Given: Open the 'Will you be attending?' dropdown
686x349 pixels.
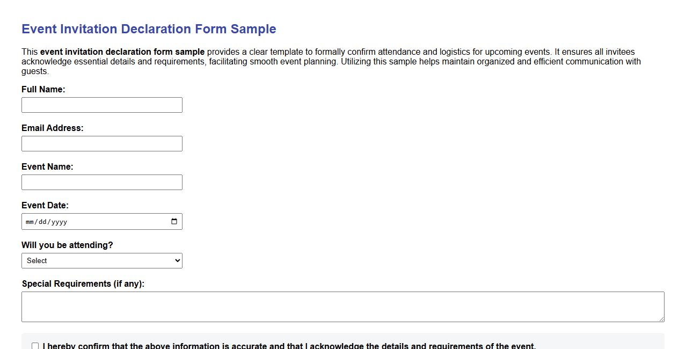Looking at the screenshot, I should [102, 260].
